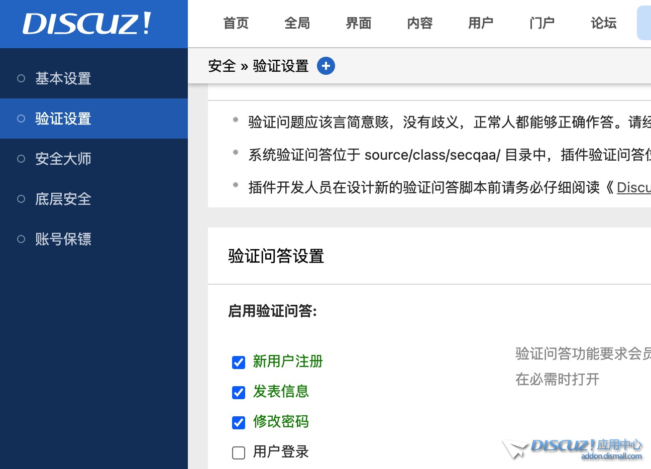Go to the 内容 menu
Image resolution: width=651 pixels, height=469 pixels.
click(420, 23)
